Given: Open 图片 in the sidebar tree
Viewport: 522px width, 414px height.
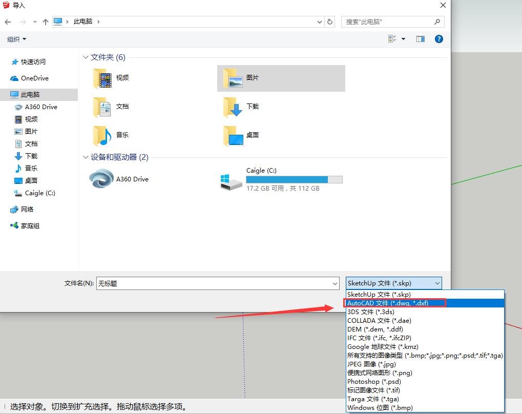Looking at the screenshot, I should (26, 132).
